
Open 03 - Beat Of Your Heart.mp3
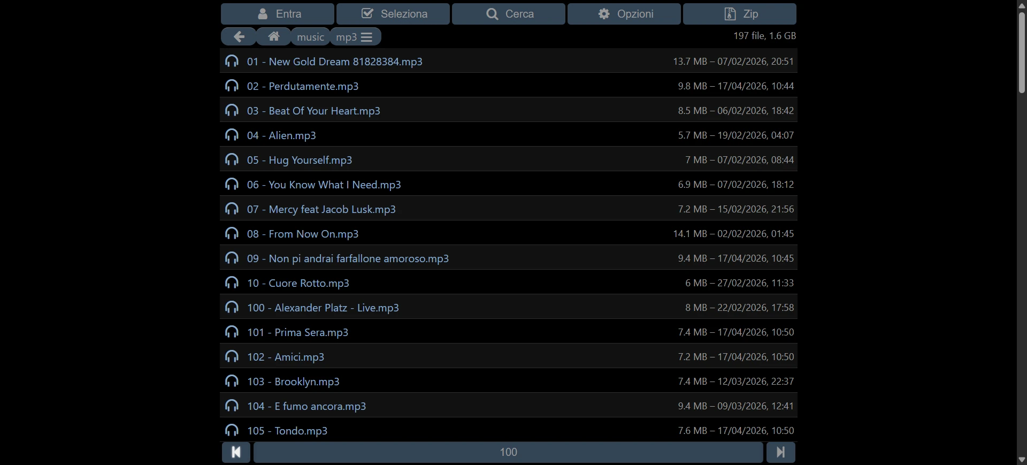313,111
